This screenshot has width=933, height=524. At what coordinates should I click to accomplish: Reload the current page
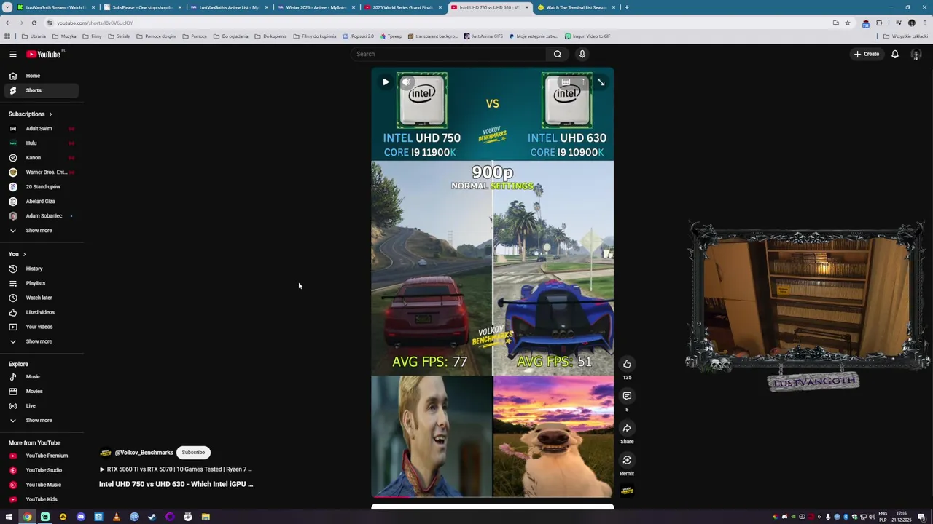tap(34, 23)
